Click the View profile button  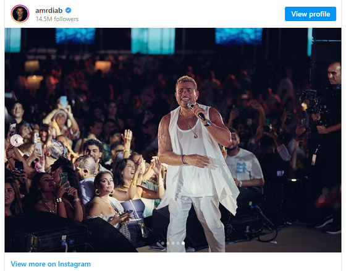[x=310, y=14]
